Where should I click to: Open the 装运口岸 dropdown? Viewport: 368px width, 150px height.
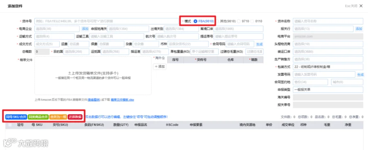tap(328, 52)
